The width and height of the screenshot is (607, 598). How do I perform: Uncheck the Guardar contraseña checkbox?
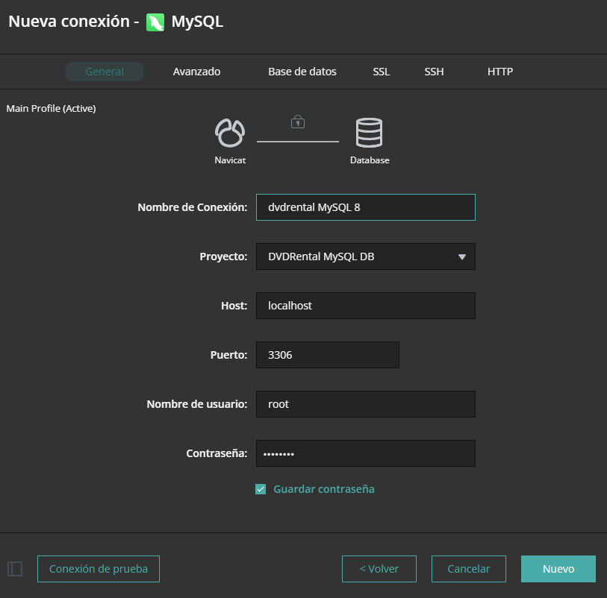(x=261, y=489)
